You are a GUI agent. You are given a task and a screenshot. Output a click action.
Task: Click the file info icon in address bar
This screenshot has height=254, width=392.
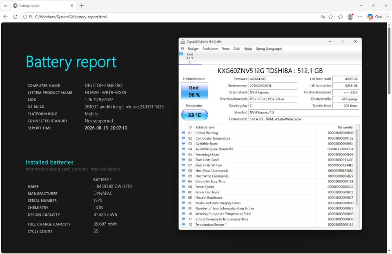pyautogui.click(x=25, y=17)
